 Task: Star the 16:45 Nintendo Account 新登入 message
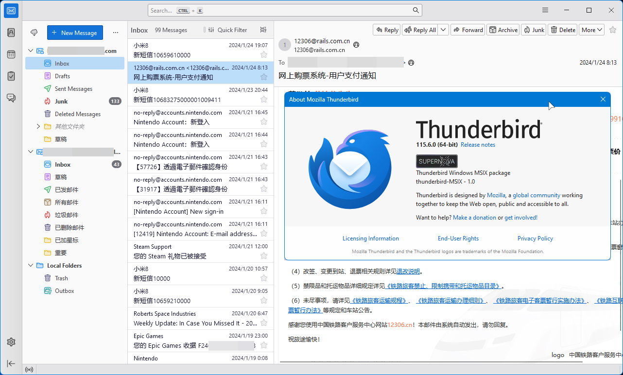pyautogui.click(x=264, y=121)
